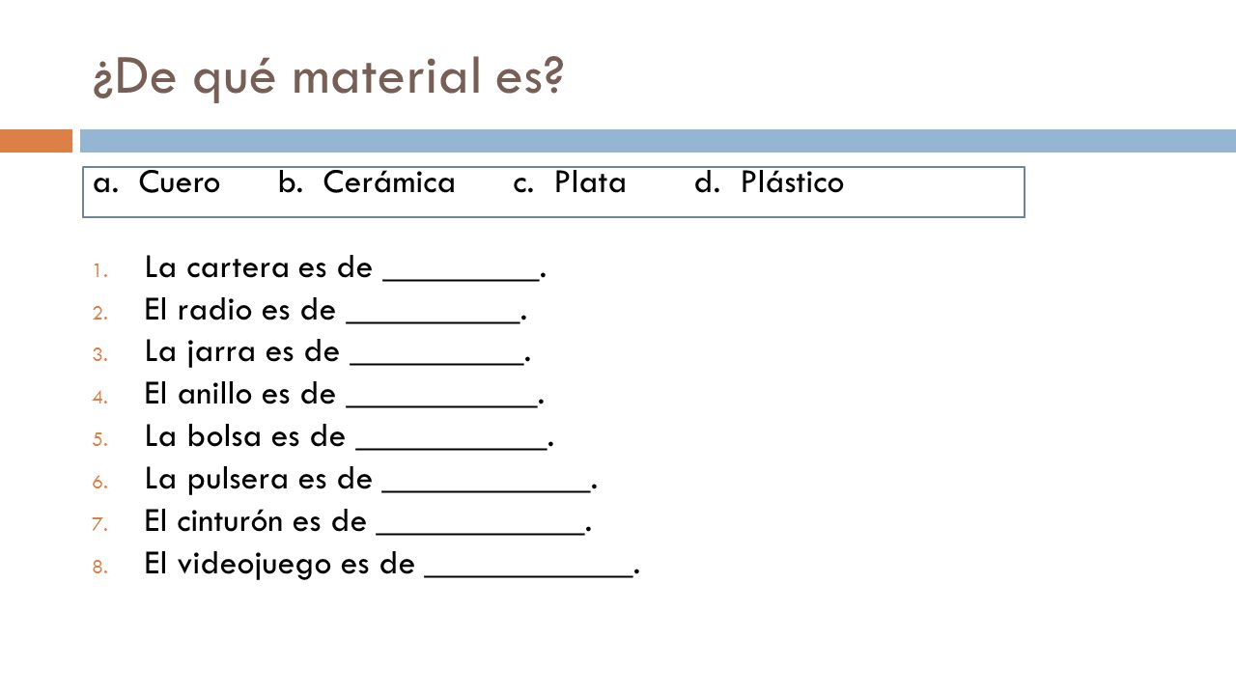Click the blue horizontal bar under the title
This screenshot has width=1236, height=695.
[x=658, y=141]
